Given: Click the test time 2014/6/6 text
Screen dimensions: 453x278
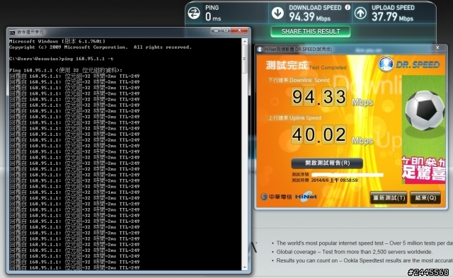Looking at the screenshot, I should point(334,180).
